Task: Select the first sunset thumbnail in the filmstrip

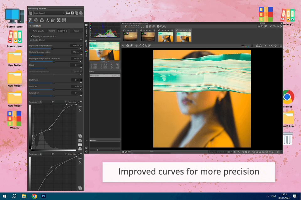Action: click(130, 36)
